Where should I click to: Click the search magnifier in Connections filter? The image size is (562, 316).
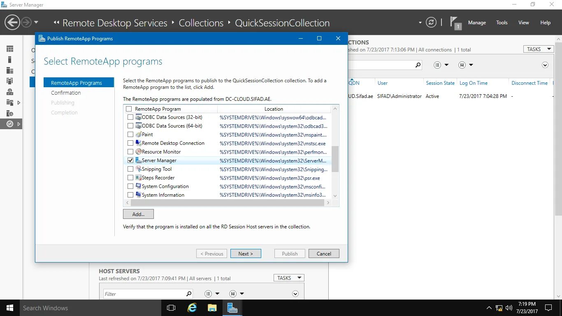(418, 65)
